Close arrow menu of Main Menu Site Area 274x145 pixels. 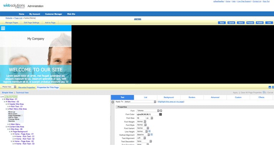pyautogui.click(x=8, y=109)
